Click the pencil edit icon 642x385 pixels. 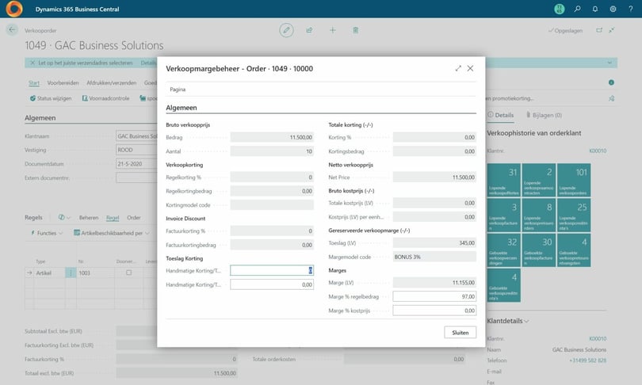286,30
